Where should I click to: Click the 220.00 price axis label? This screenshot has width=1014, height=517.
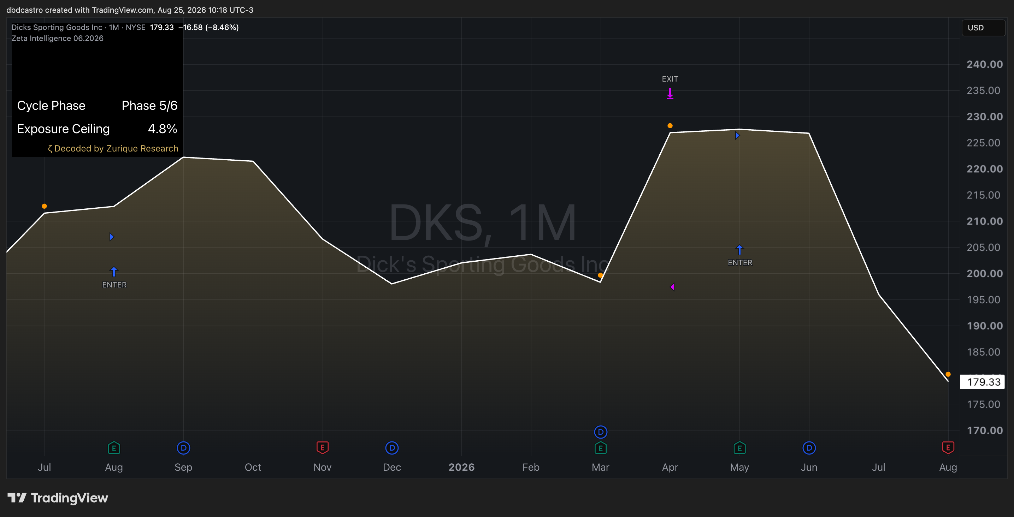click(984, 169)
